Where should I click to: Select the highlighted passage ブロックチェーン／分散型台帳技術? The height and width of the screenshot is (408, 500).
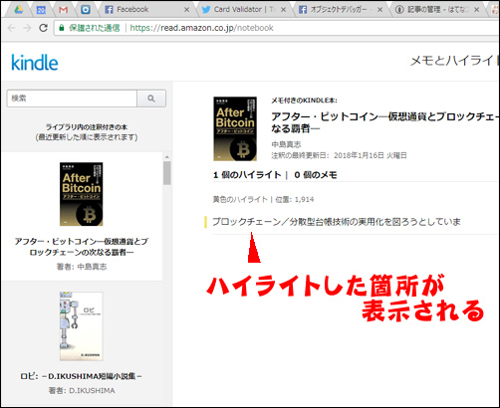337,222
